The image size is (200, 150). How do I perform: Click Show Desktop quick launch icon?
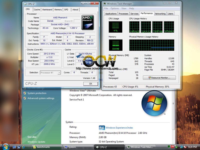coord(14,147)
